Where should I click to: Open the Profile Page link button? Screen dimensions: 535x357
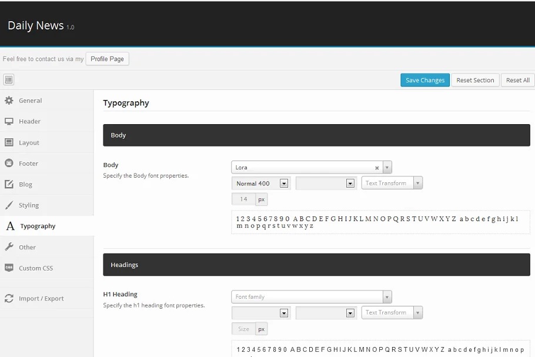(x=107, y=59)
